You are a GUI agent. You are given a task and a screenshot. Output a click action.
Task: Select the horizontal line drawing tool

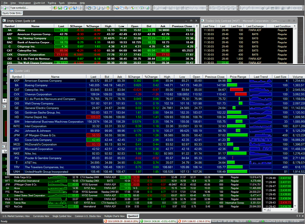pos(257,8)
